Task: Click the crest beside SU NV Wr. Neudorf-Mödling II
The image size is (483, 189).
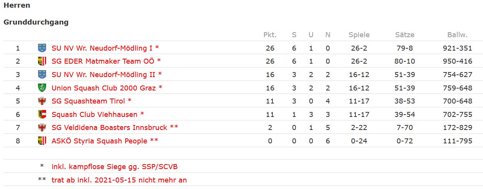Action: 42,74
